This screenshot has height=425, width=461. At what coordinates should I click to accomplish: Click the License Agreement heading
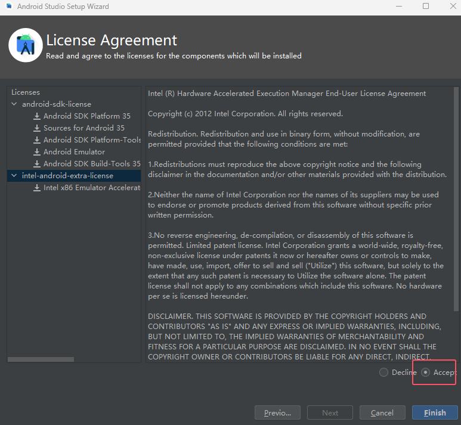click(112, 41)
